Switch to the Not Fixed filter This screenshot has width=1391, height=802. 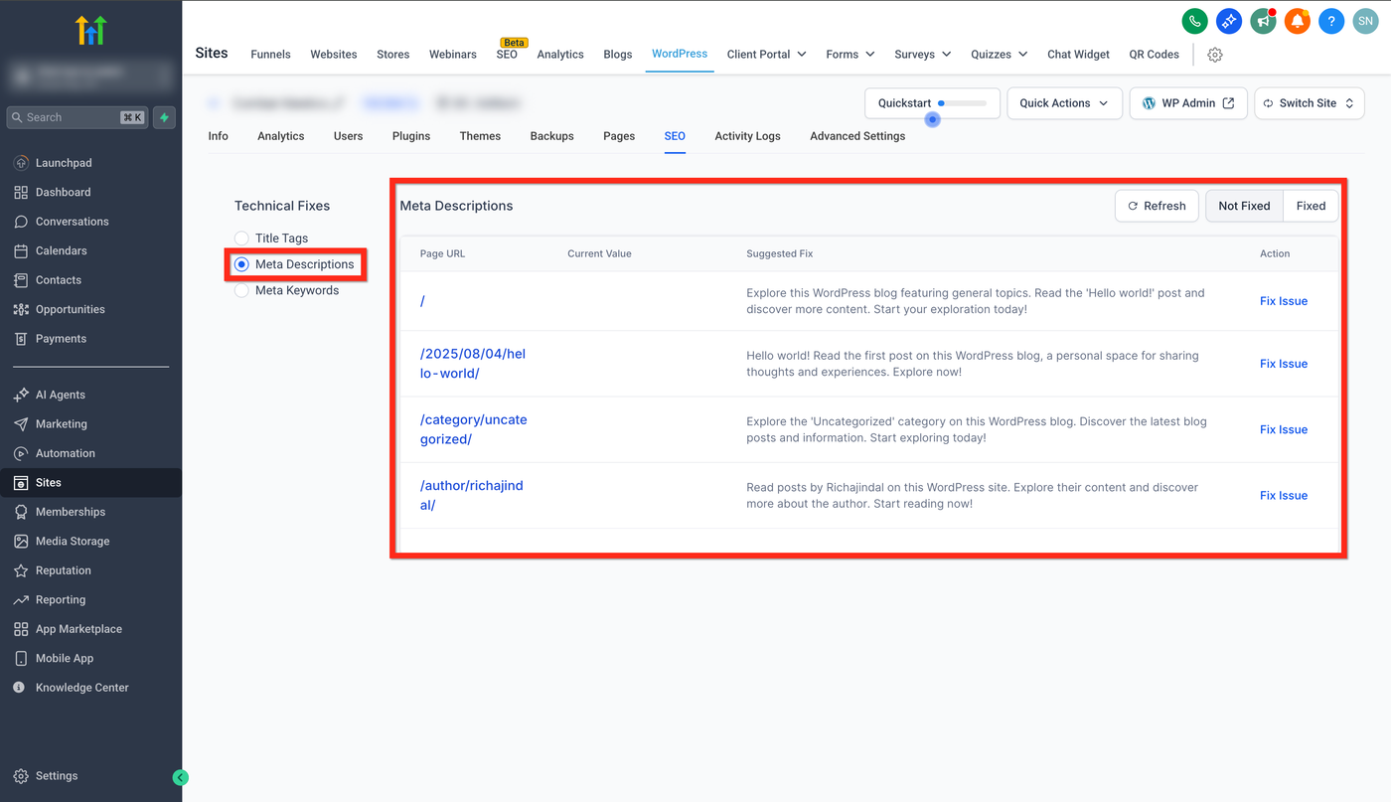(1244, 206)
